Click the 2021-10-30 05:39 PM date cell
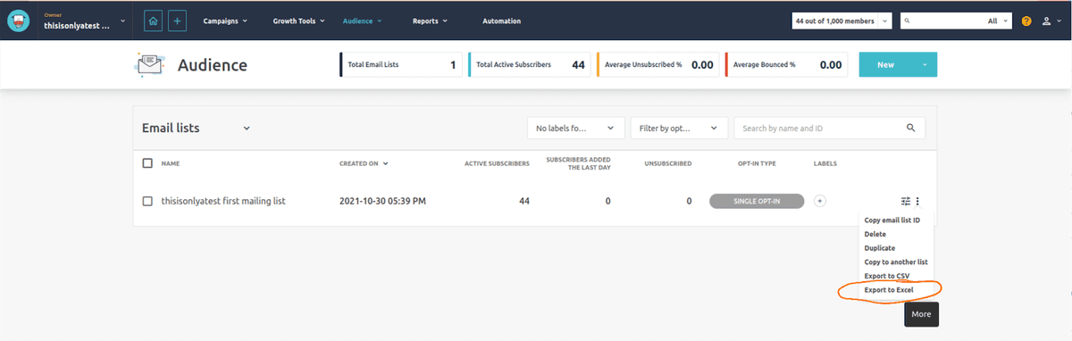The image size is (1072, 341). [382, 201]
